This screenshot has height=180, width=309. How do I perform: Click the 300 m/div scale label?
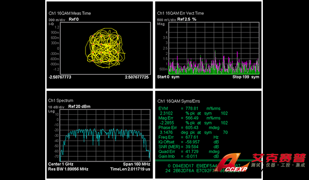click(57, 20)
